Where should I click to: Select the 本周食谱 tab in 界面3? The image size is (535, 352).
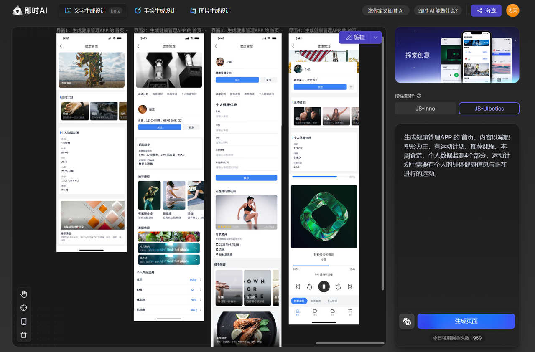(250, 94)
